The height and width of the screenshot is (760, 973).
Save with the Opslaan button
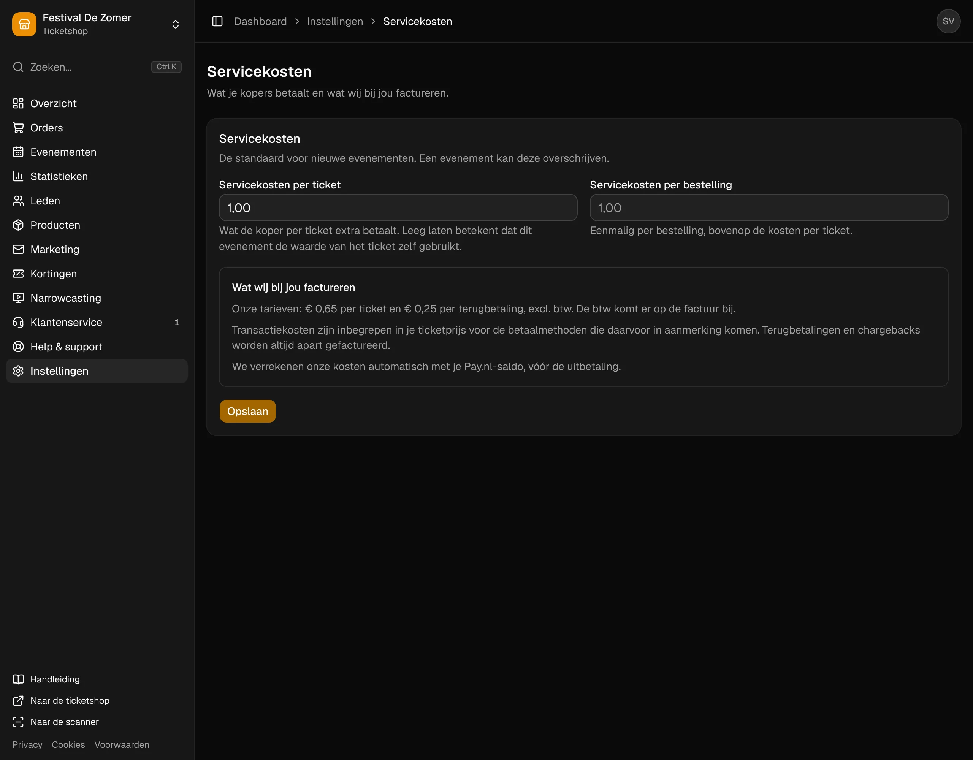pyautogui.click(x=248, y=411)
